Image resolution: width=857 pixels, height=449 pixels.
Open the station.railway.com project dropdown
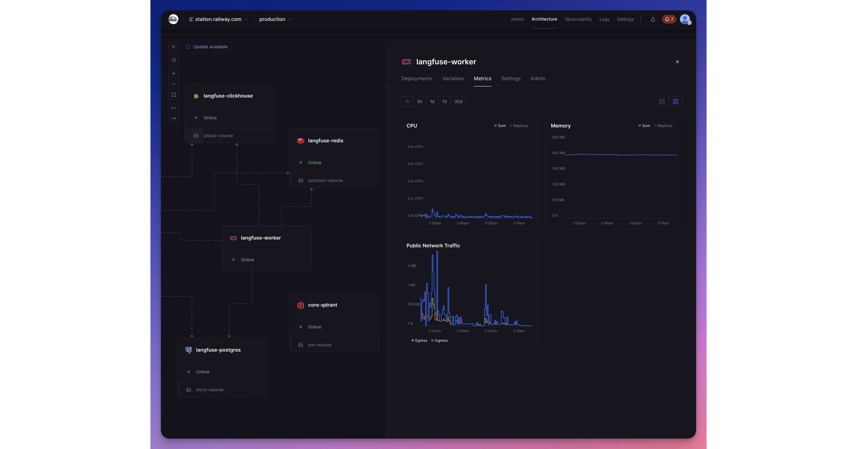pos(218,19)
